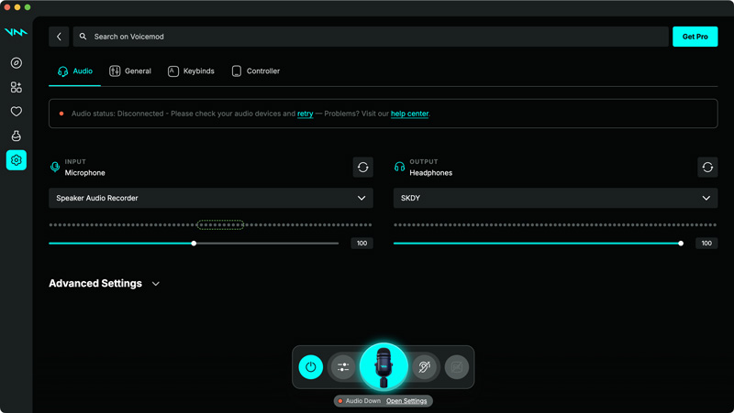Minimize window with the yellow button
This screenshot has height=413, width=734.
pyautogui.click(x=17, y=7)
